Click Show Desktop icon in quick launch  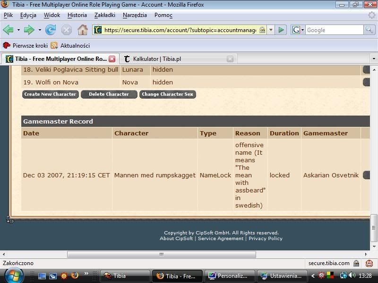[x=42, y=276]
